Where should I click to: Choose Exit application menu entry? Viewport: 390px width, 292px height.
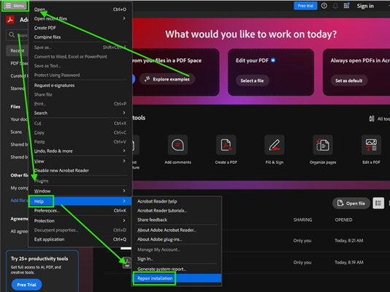pyautogui.click(x=80, y=239)
